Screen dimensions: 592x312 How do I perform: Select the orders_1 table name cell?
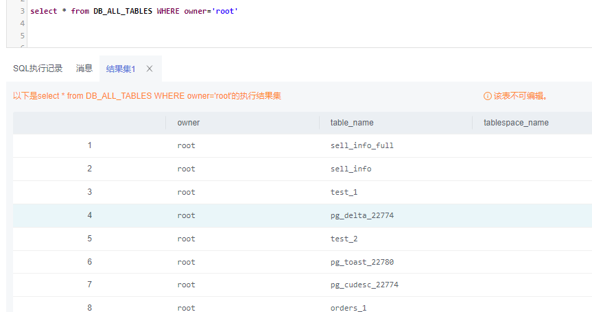[x=348, y=308]
